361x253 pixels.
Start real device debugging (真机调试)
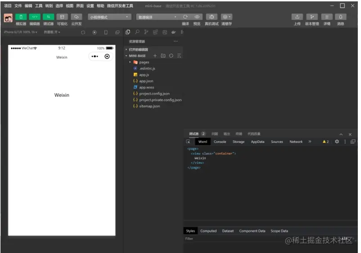click(212, 17)
